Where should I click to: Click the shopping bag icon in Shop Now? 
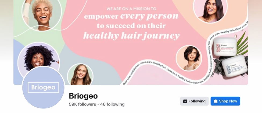point(216,101)
